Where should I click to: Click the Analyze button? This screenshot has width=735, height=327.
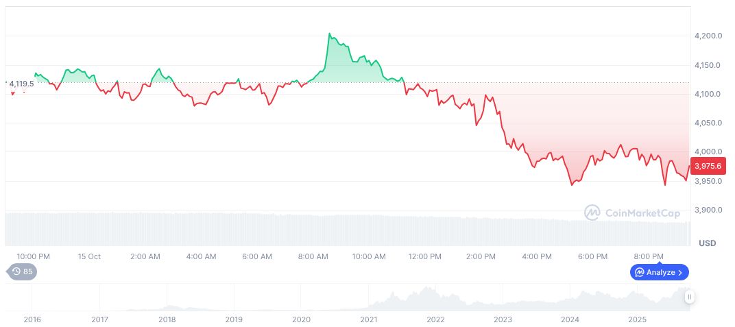(660, 272)
